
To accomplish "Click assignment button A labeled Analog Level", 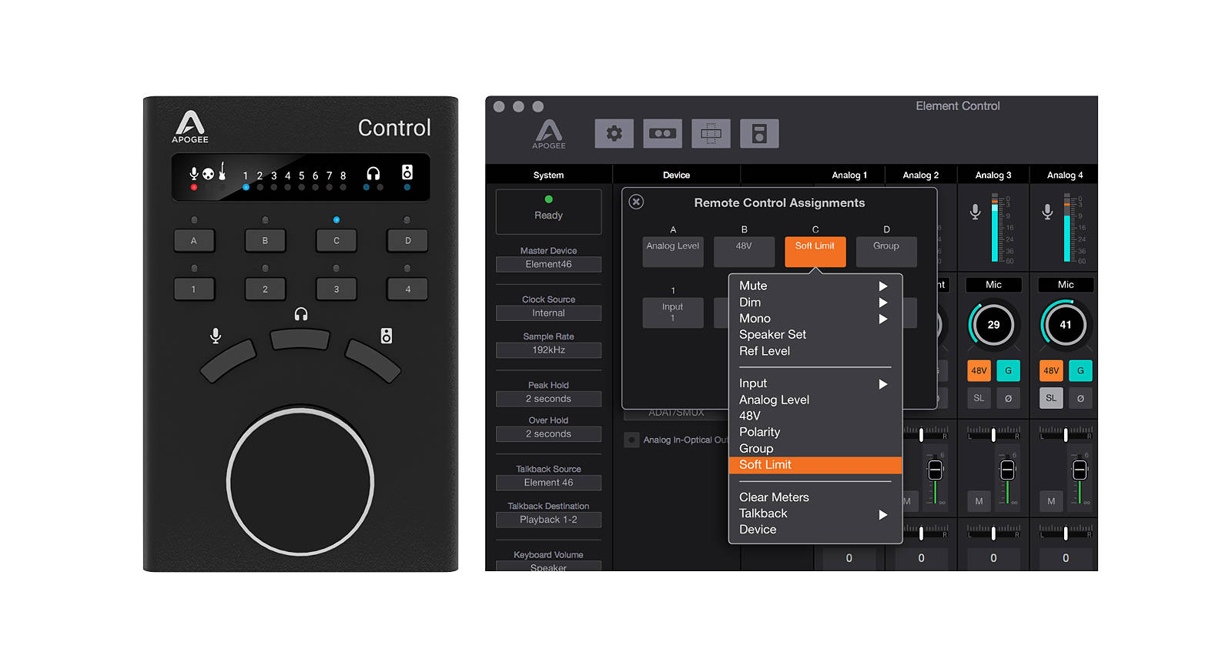I will (673, 252).
